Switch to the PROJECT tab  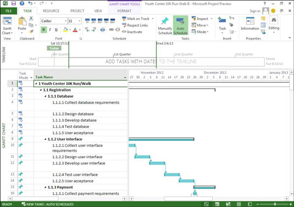point(77,11)
